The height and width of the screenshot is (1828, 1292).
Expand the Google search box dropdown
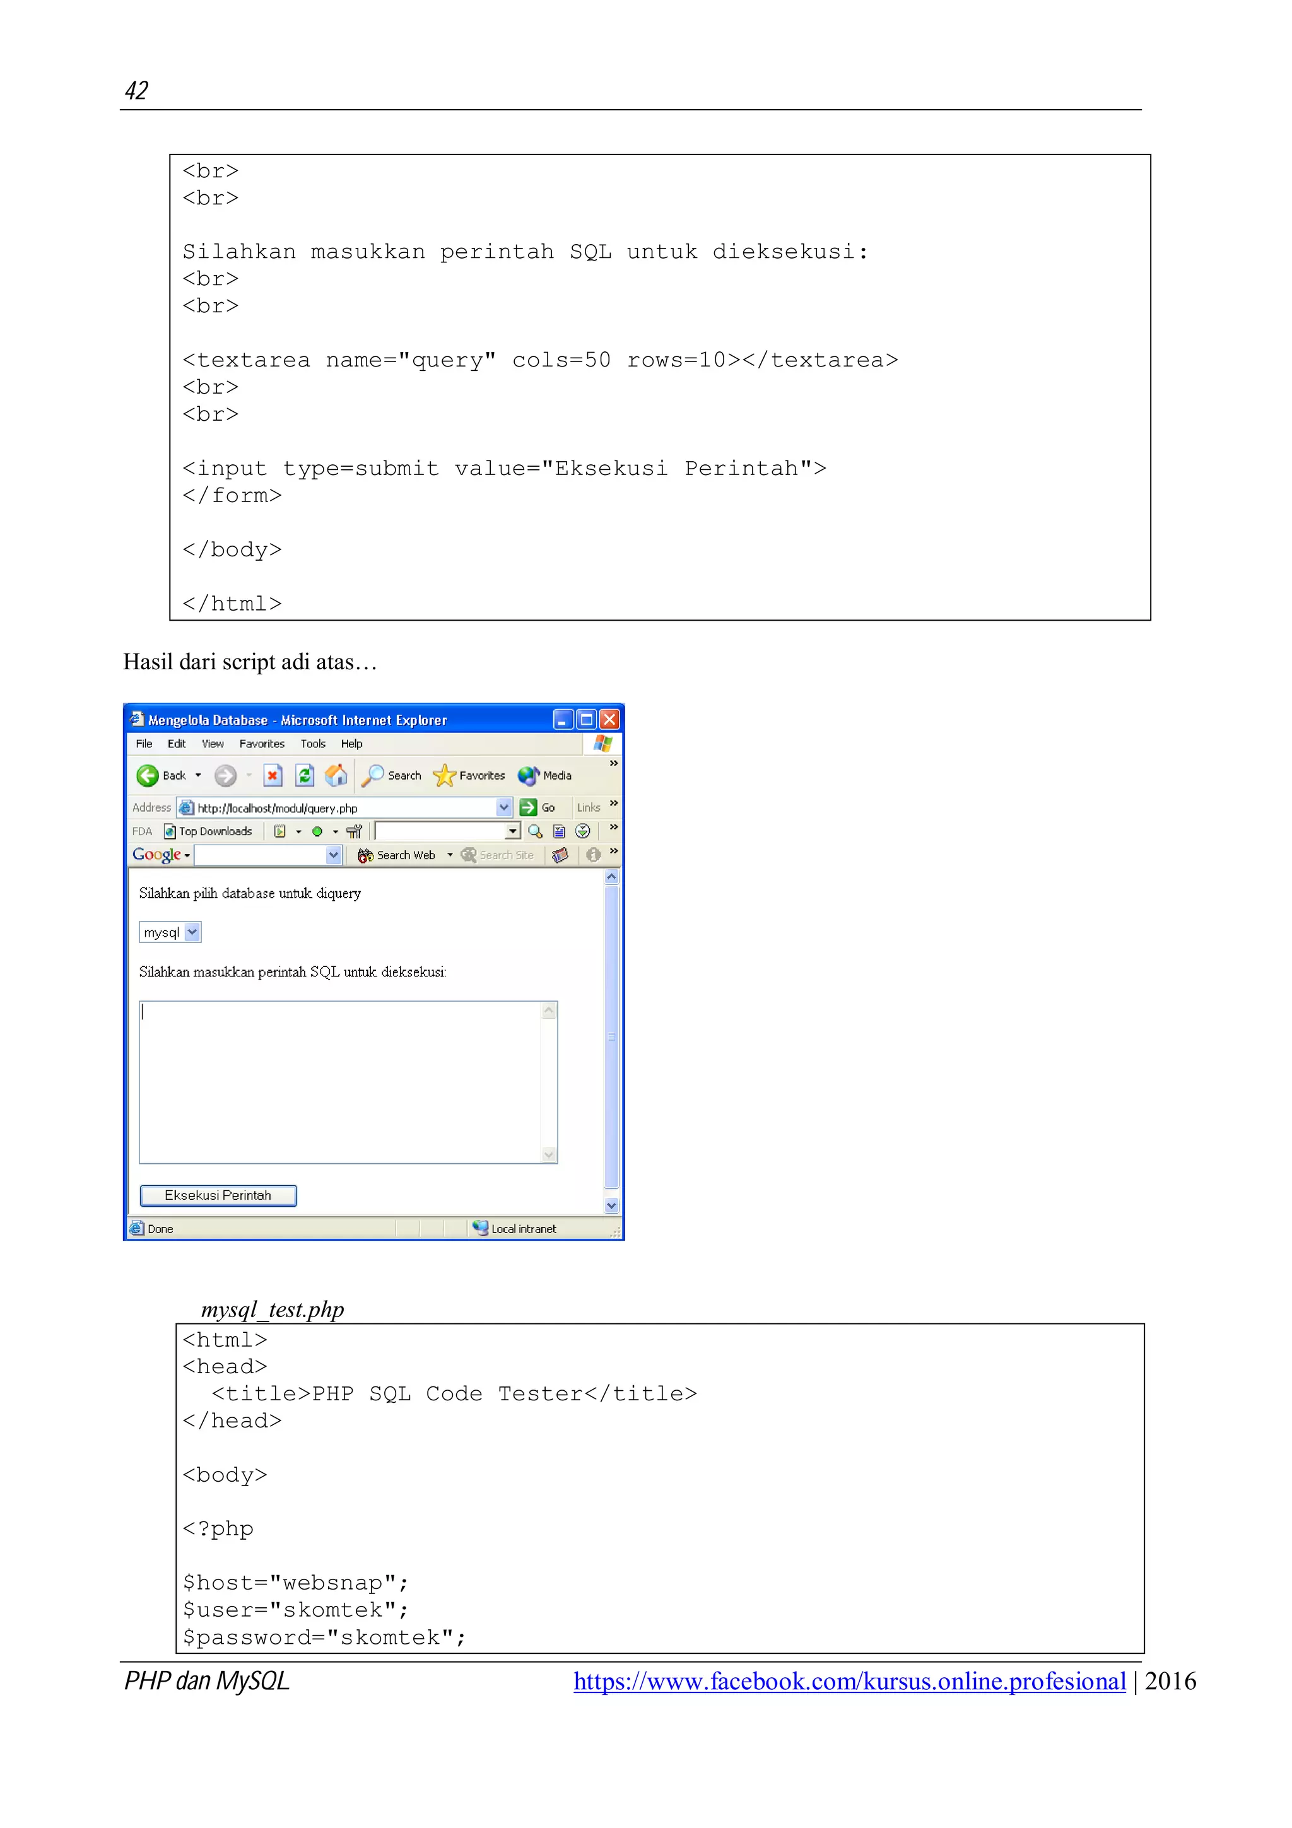(334, 855)
